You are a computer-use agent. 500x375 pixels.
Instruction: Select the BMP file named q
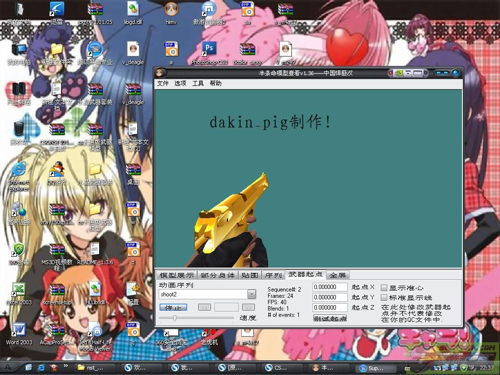tap(133, 334)
